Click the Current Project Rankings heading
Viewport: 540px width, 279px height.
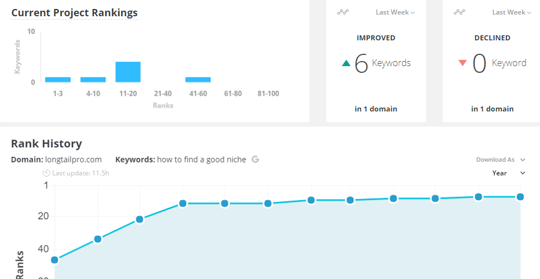point(74,13)
